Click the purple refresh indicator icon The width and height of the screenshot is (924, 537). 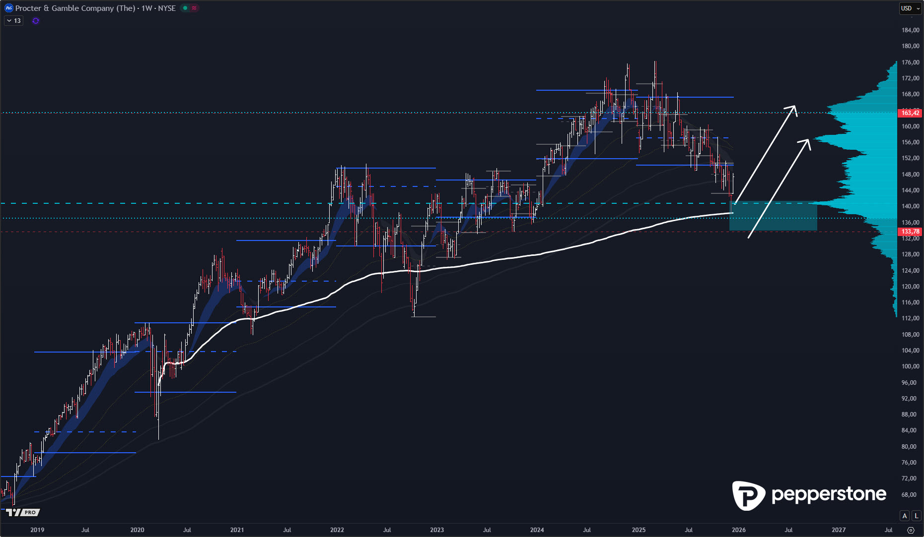[x=36, y=21]
